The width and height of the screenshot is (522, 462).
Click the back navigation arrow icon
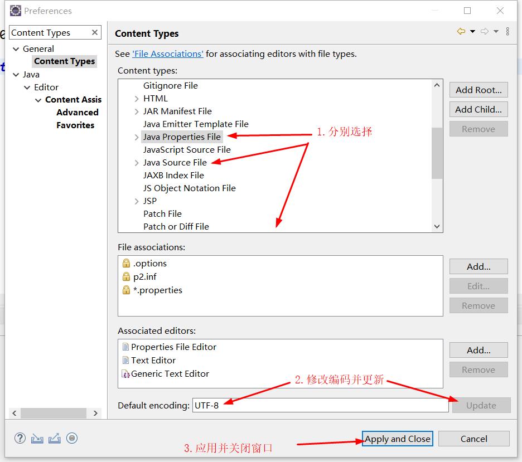coord(461,31)
